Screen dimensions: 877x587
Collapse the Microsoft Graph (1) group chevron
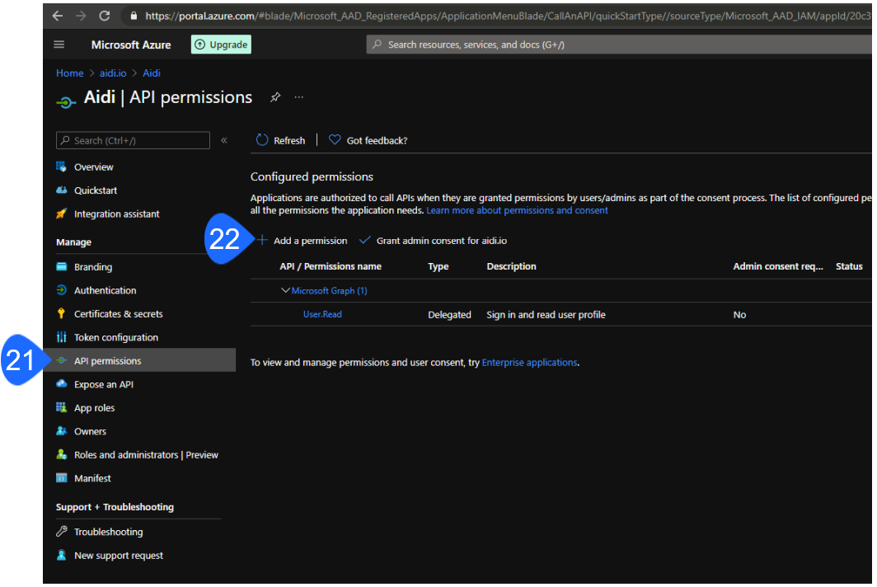[x=285, y=290]
